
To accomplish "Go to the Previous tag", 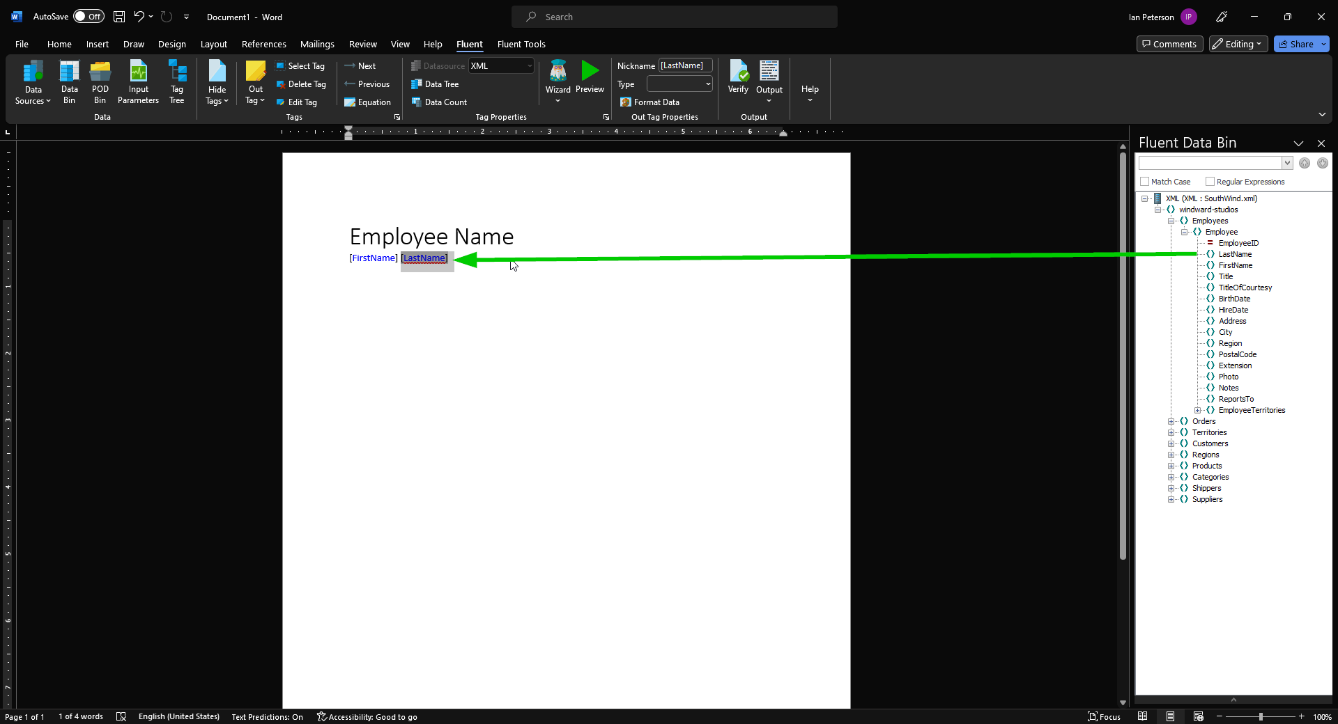I will coord(367,84).
